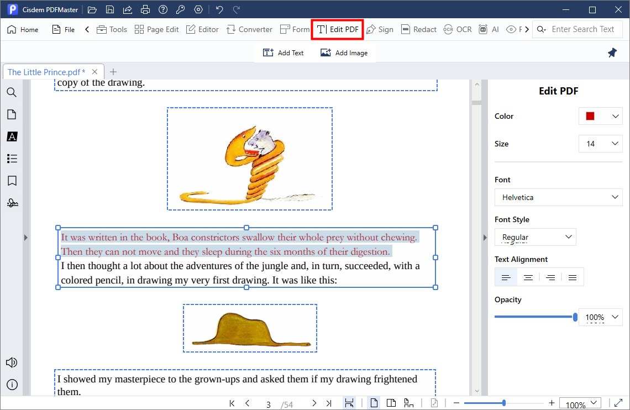Click the key license icon
The width and height of the screenshot is (630, 410).
(180, 9)
